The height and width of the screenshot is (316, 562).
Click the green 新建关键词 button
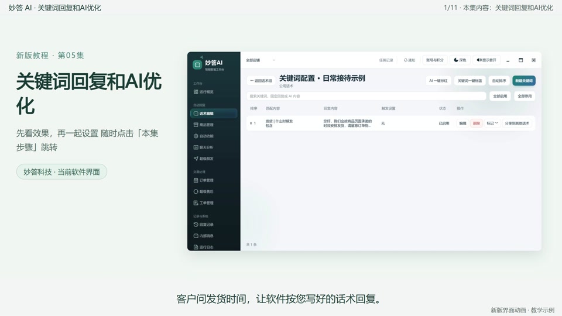click(x=523, y=81)
